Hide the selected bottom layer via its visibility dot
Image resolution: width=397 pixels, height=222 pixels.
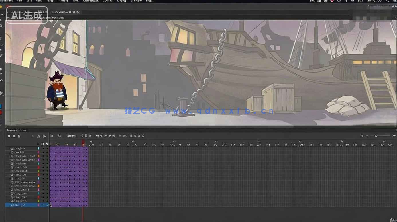click(x=43, y=205)
